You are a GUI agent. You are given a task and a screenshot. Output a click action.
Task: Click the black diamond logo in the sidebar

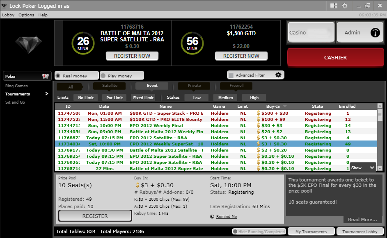29,45
